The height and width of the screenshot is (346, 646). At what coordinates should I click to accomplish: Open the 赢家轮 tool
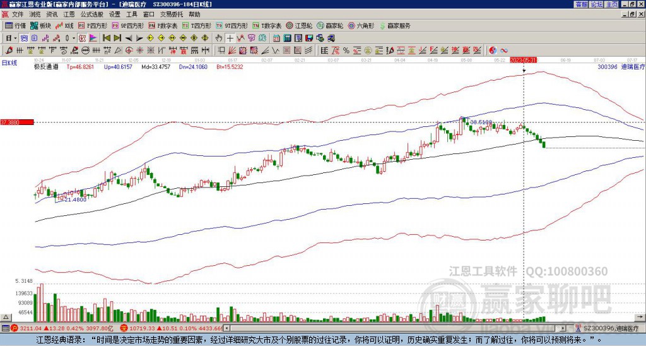coord(330,25)
